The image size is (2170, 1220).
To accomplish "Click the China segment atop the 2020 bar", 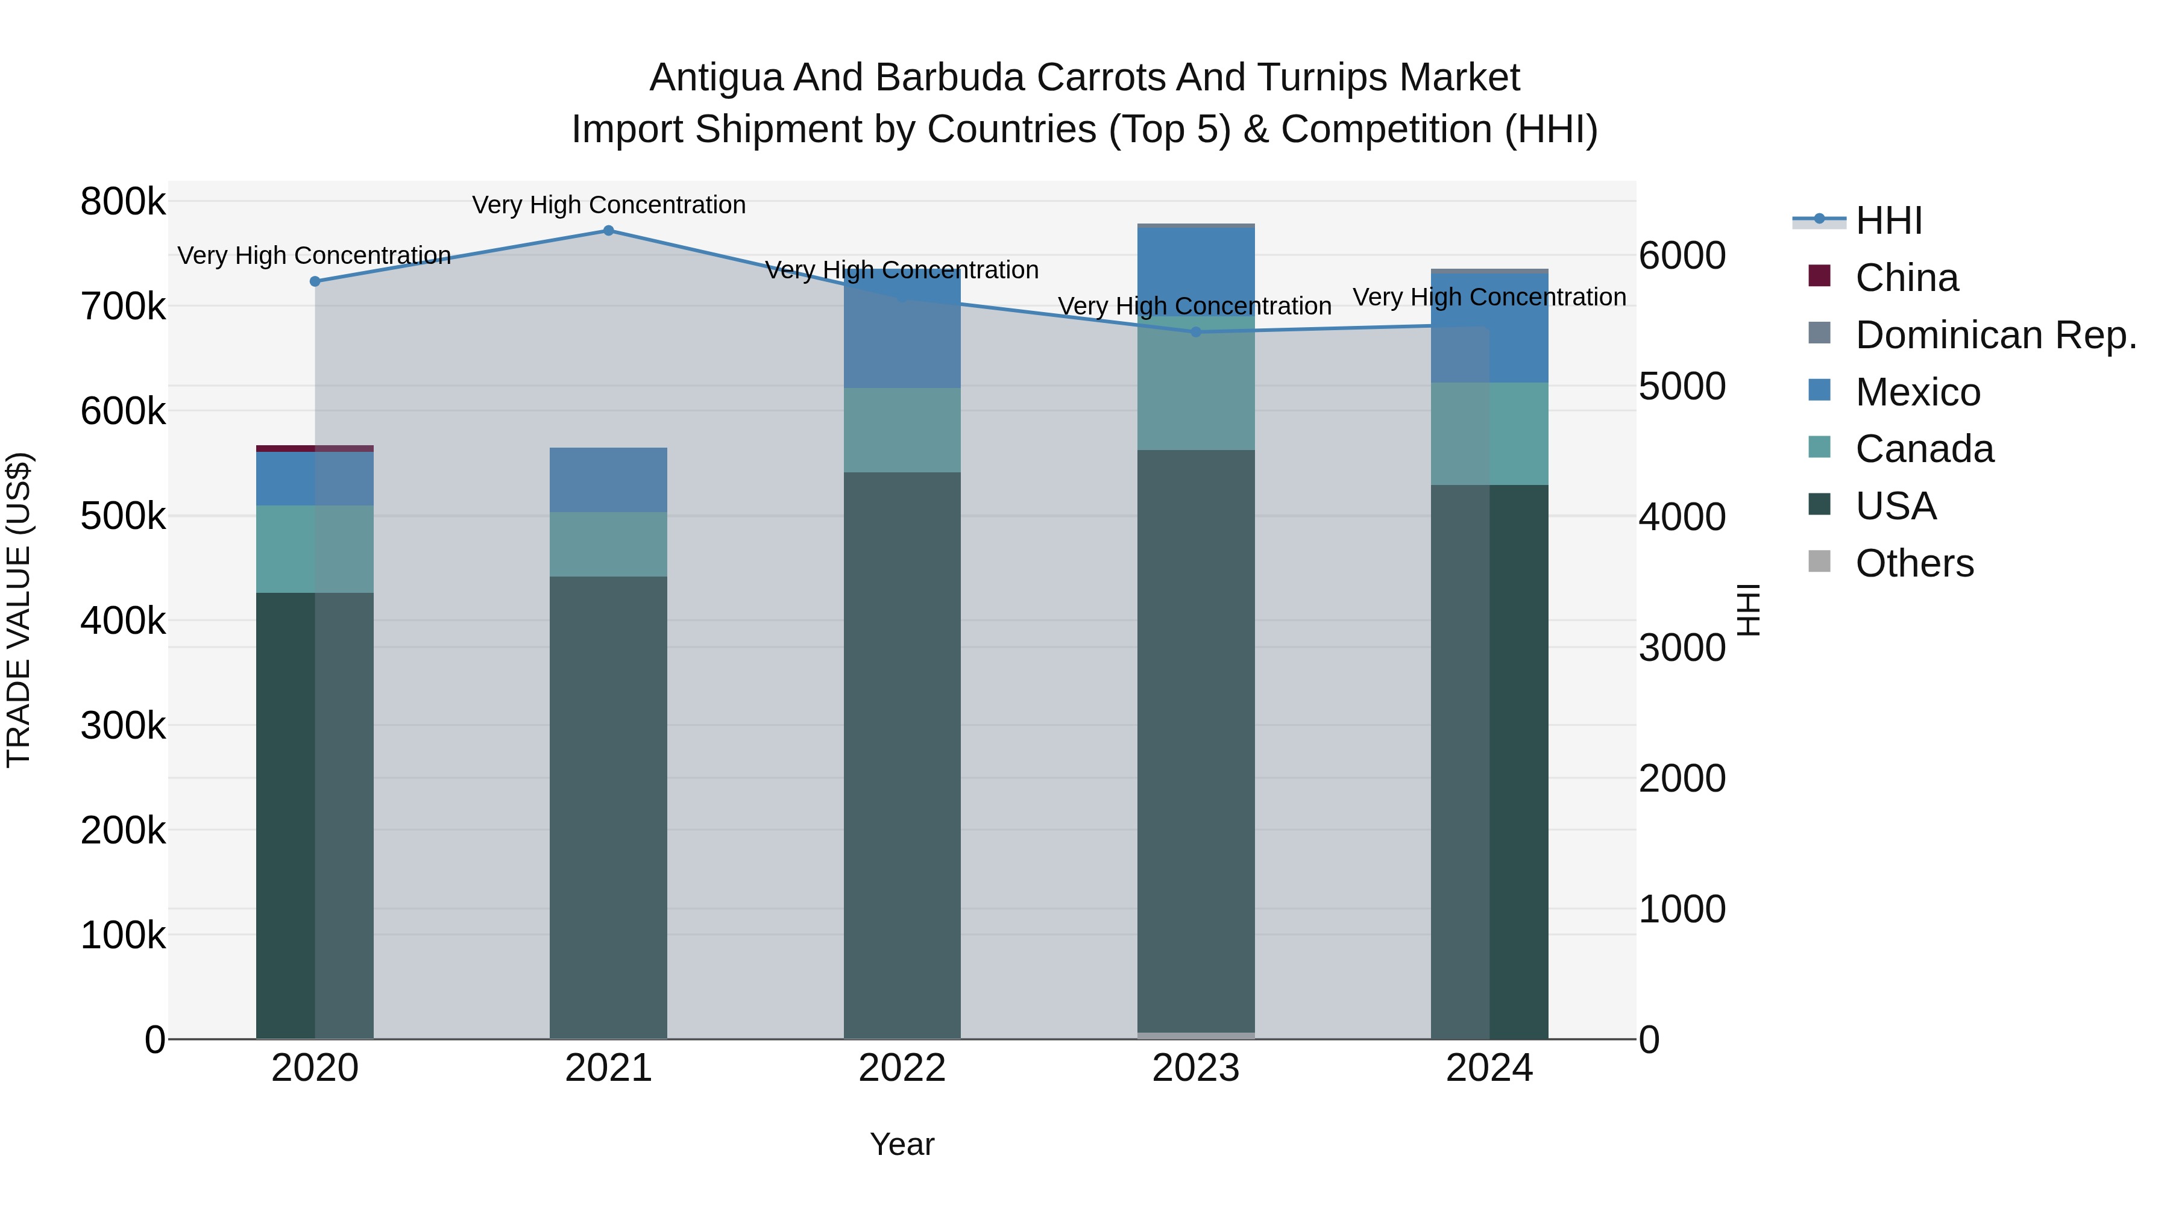I will (x=315, y=449).
